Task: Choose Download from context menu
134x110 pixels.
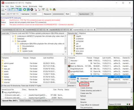Action: tap(84, 79)
